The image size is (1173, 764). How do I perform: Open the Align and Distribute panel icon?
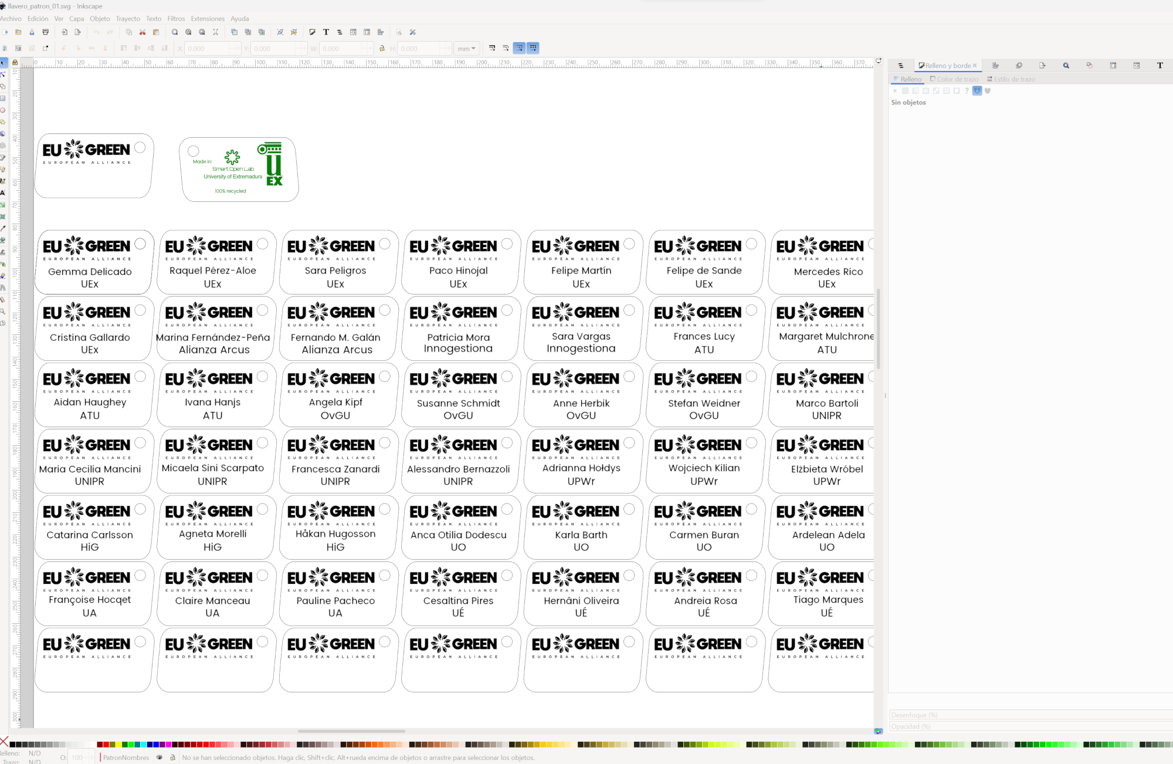[x=995, y=66]
